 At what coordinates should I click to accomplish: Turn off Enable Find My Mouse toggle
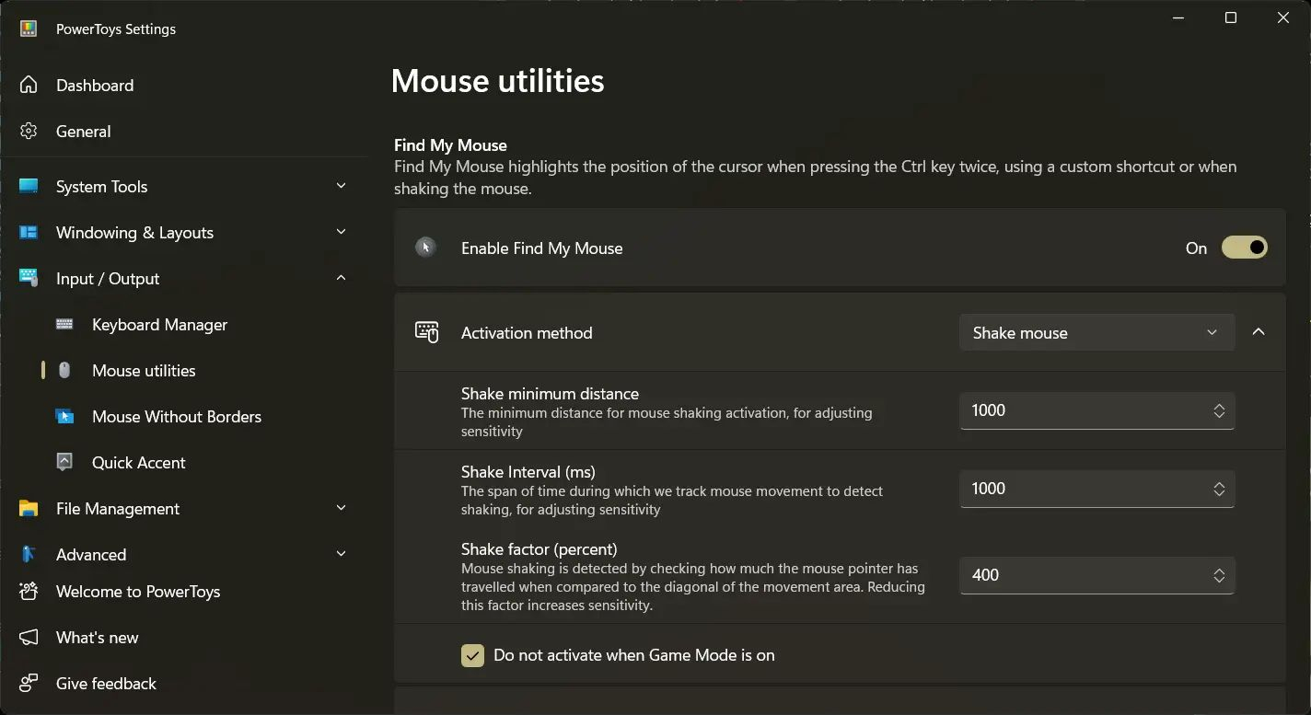[1244, 248]
